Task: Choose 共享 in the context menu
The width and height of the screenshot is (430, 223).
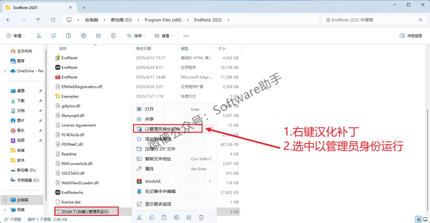Action: (x=174, y=119)
